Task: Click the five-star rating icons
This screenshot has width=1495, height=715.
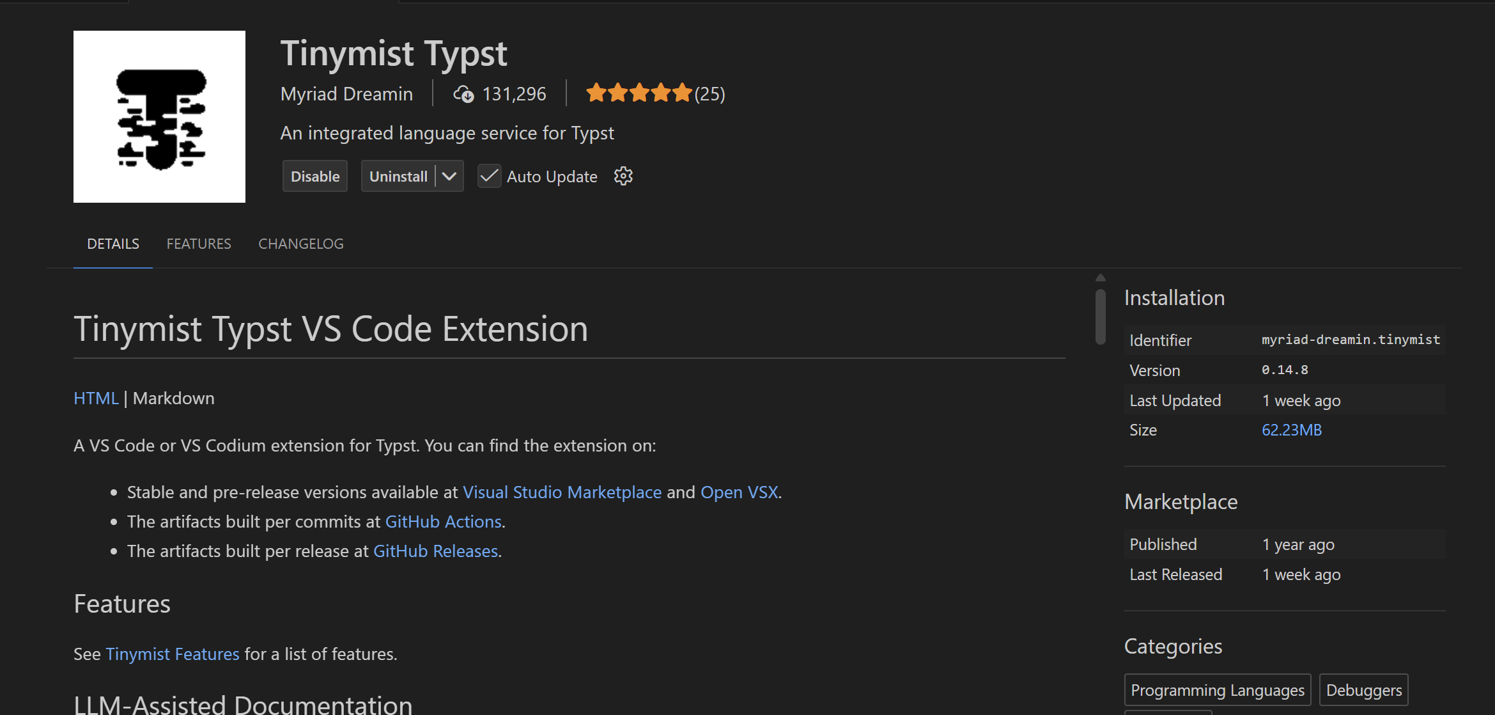Action: click(x=639, y=93)
